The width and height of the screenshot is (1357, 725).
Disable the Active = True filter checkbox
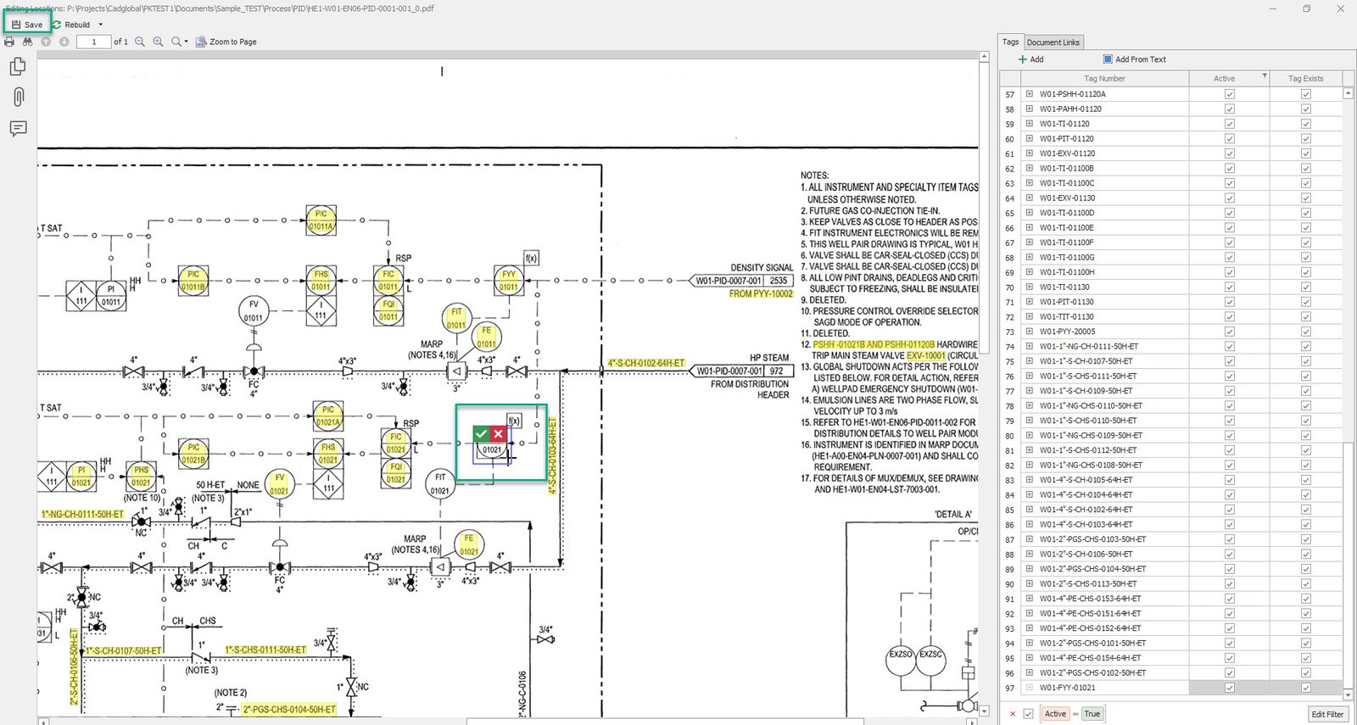point(1028,714)
